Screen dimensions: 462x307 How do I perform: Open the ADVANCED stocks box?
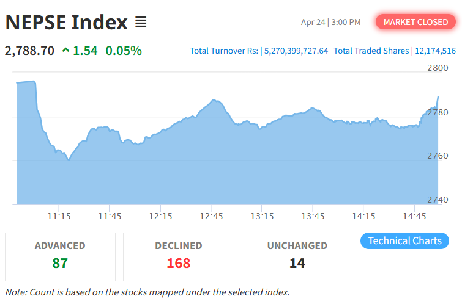pos(60,256)
